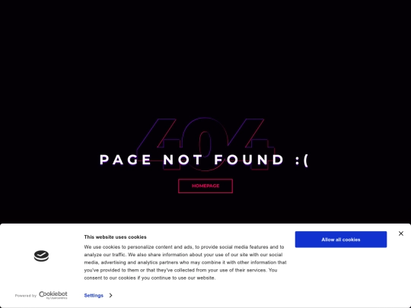Click the word PAGE in heading
The image size is (411, 308).
click(126, 160)
